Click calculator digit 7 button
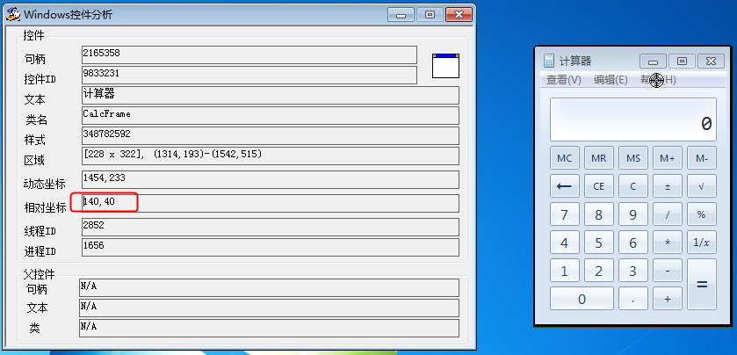Screen dimensions: 737x355 coord(565,214)
